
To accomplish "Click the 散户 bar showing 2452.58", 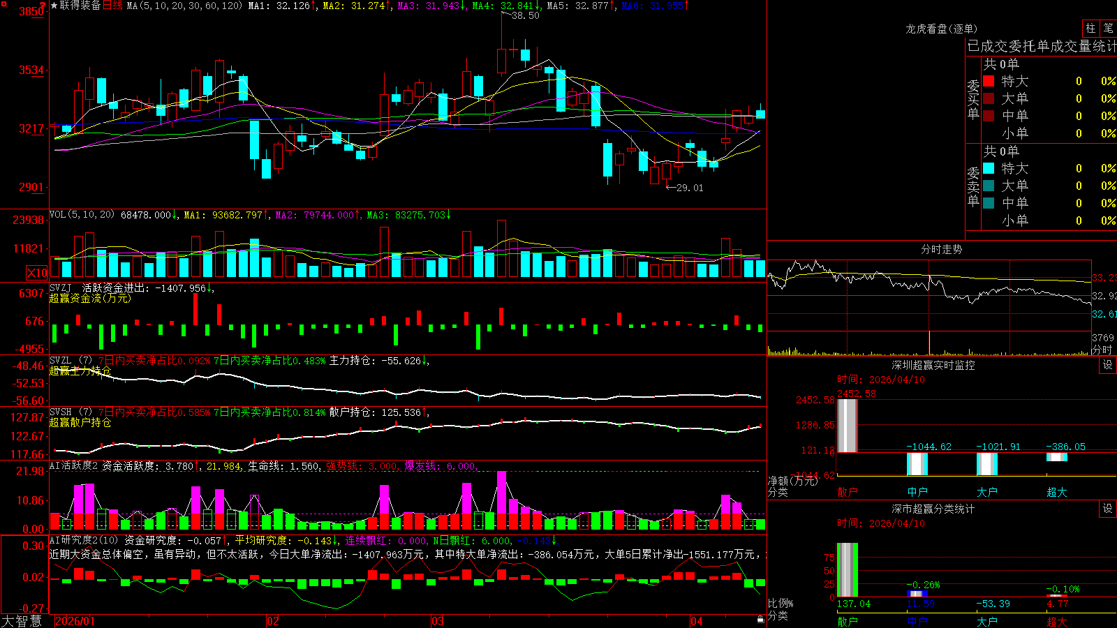I will pos(848,426).
